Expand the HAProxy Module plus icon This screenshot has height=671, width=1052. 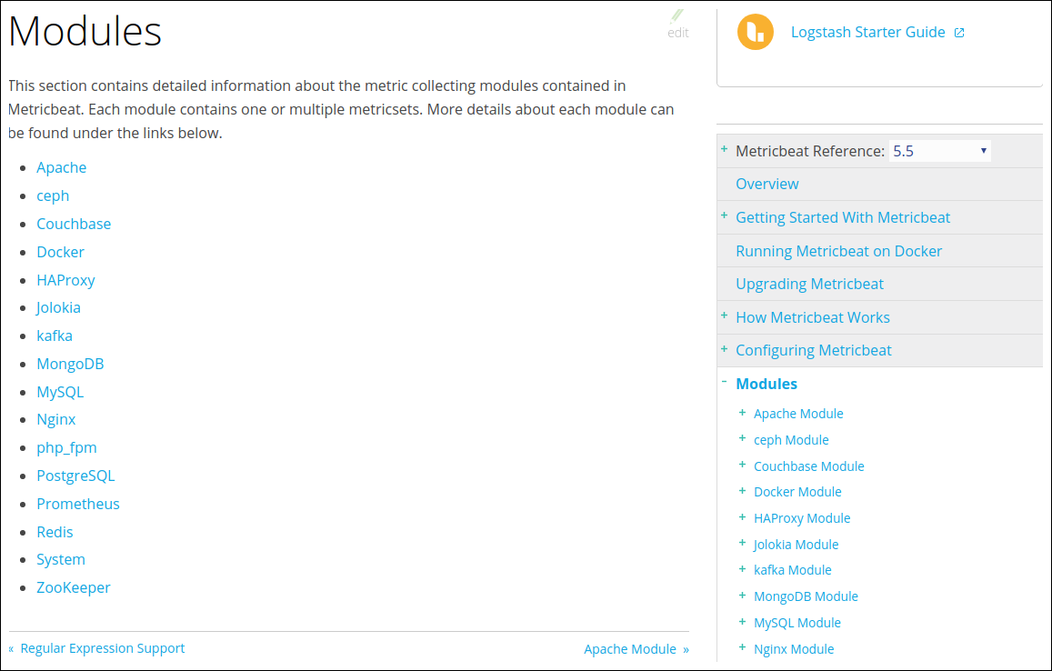tap(742, 516)
